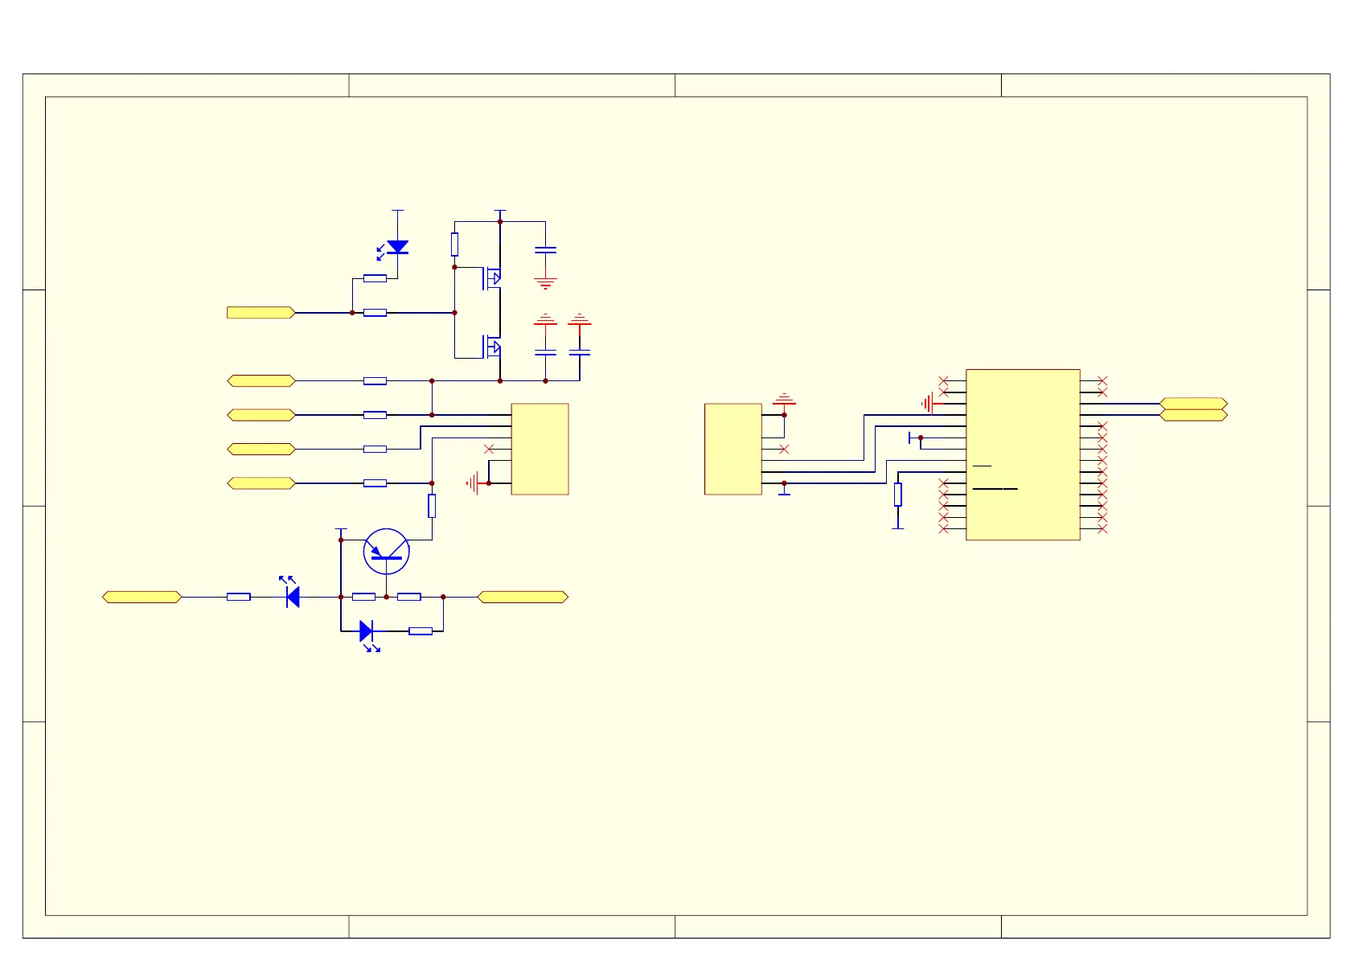Select the large IC block with crossed pins
This screenshot has height=957, width=1354.
(x=1023, y=454)
